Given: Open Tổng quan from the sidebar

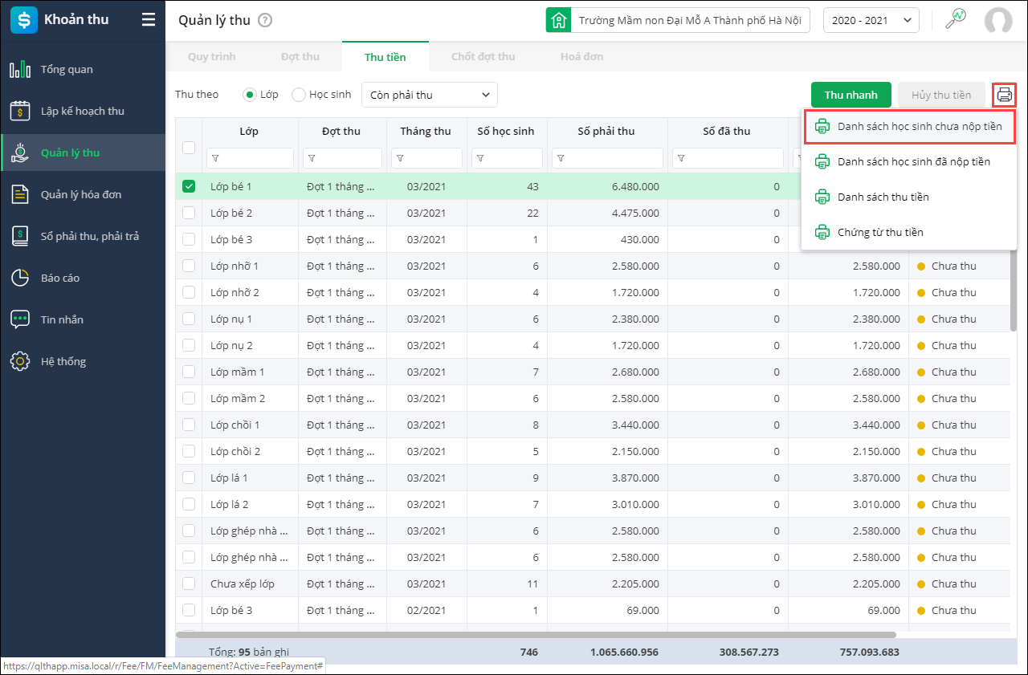Looking at the screenshot, I should click(x=67, y=70).
